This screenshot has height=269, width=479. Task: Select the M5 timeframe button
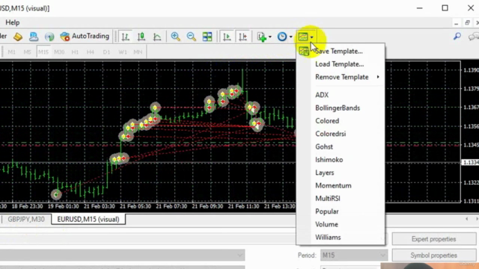point(28,52)
